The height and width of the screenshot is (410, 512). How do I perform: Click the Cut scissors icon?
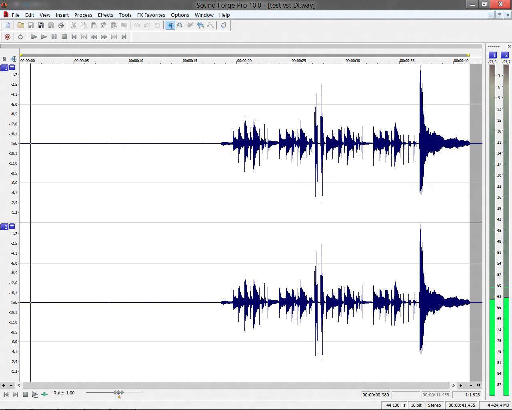74,25
